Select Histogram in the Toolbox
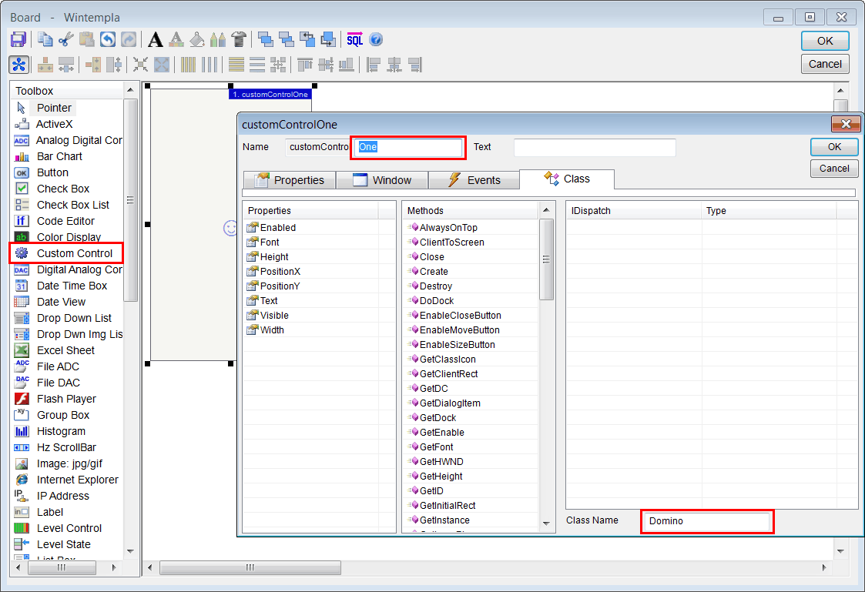Screen dimensions: 865x592 (x=61, y=431)
